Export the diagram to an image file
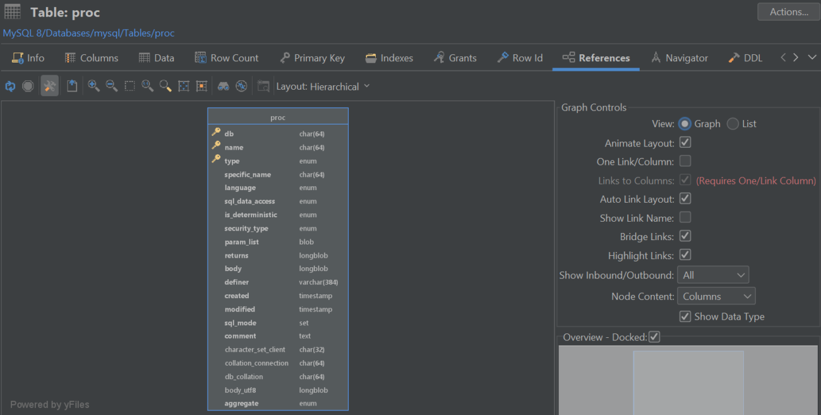The width and height of the screenshot is (821, 415). (x=72, y=86)
